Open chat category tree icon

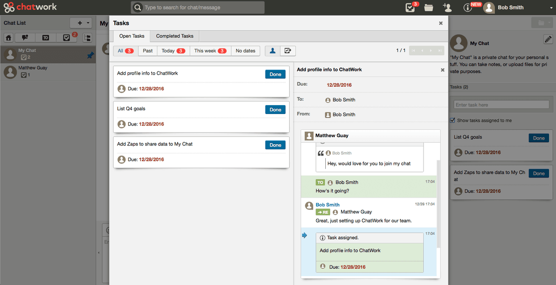pyautogui.click(x=87, y=38)
